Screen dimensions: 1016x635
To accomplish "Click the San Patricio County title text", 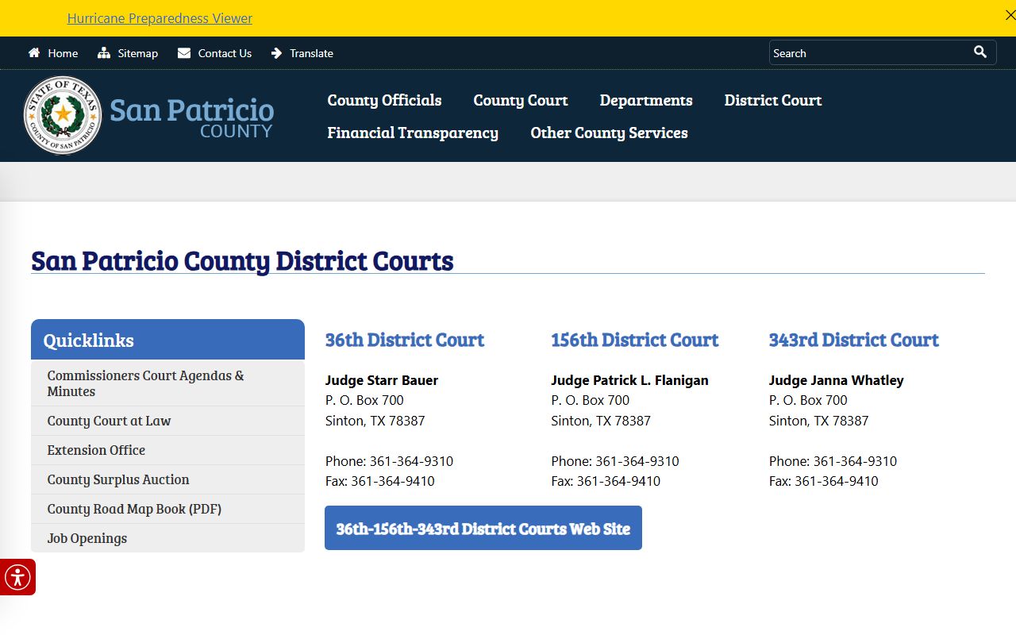I will tap(191, 117).
